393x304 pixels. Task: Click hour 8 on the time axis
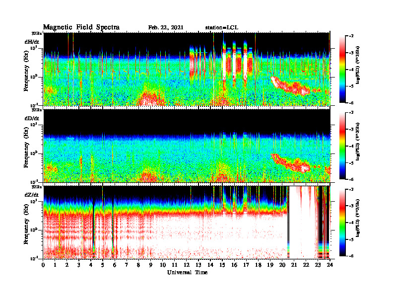click(138, 265)
